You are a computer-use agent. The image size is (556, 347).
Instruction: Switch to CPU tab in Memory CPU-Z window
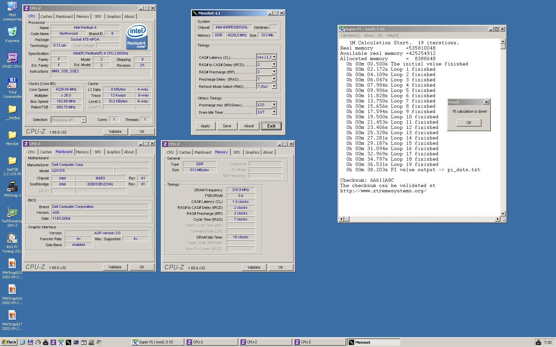pos(170,152)
